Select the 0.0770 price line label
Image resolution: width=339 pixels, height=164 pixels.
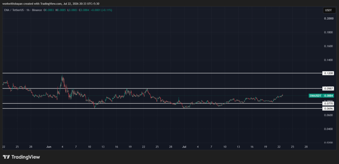[328, 104]
